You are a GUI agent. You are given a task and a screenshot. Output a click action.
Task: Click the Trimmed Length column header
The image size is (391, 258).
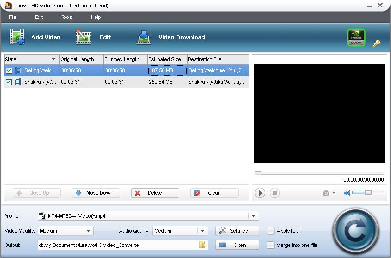pyautogui.click(x=126, y=59)
